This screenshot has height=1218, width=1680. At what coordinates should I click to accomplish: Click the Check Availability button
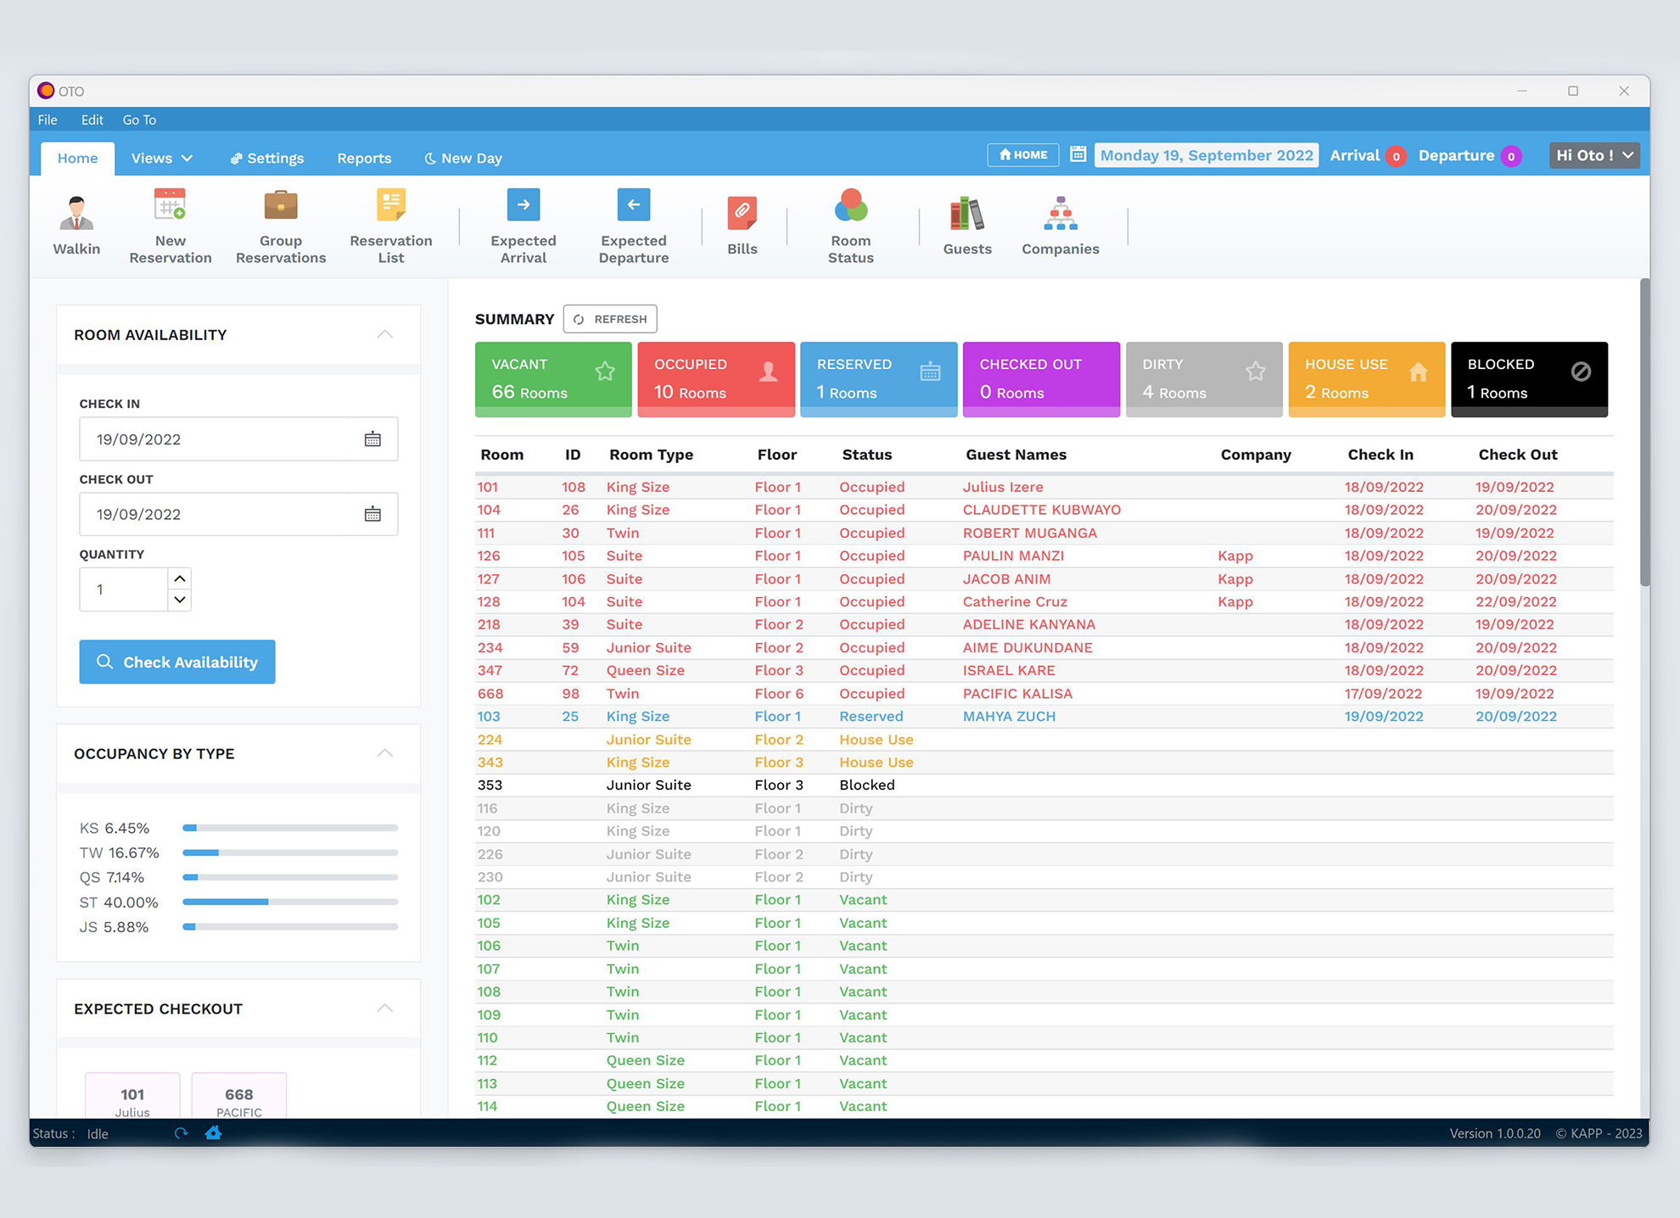[177, 662]
